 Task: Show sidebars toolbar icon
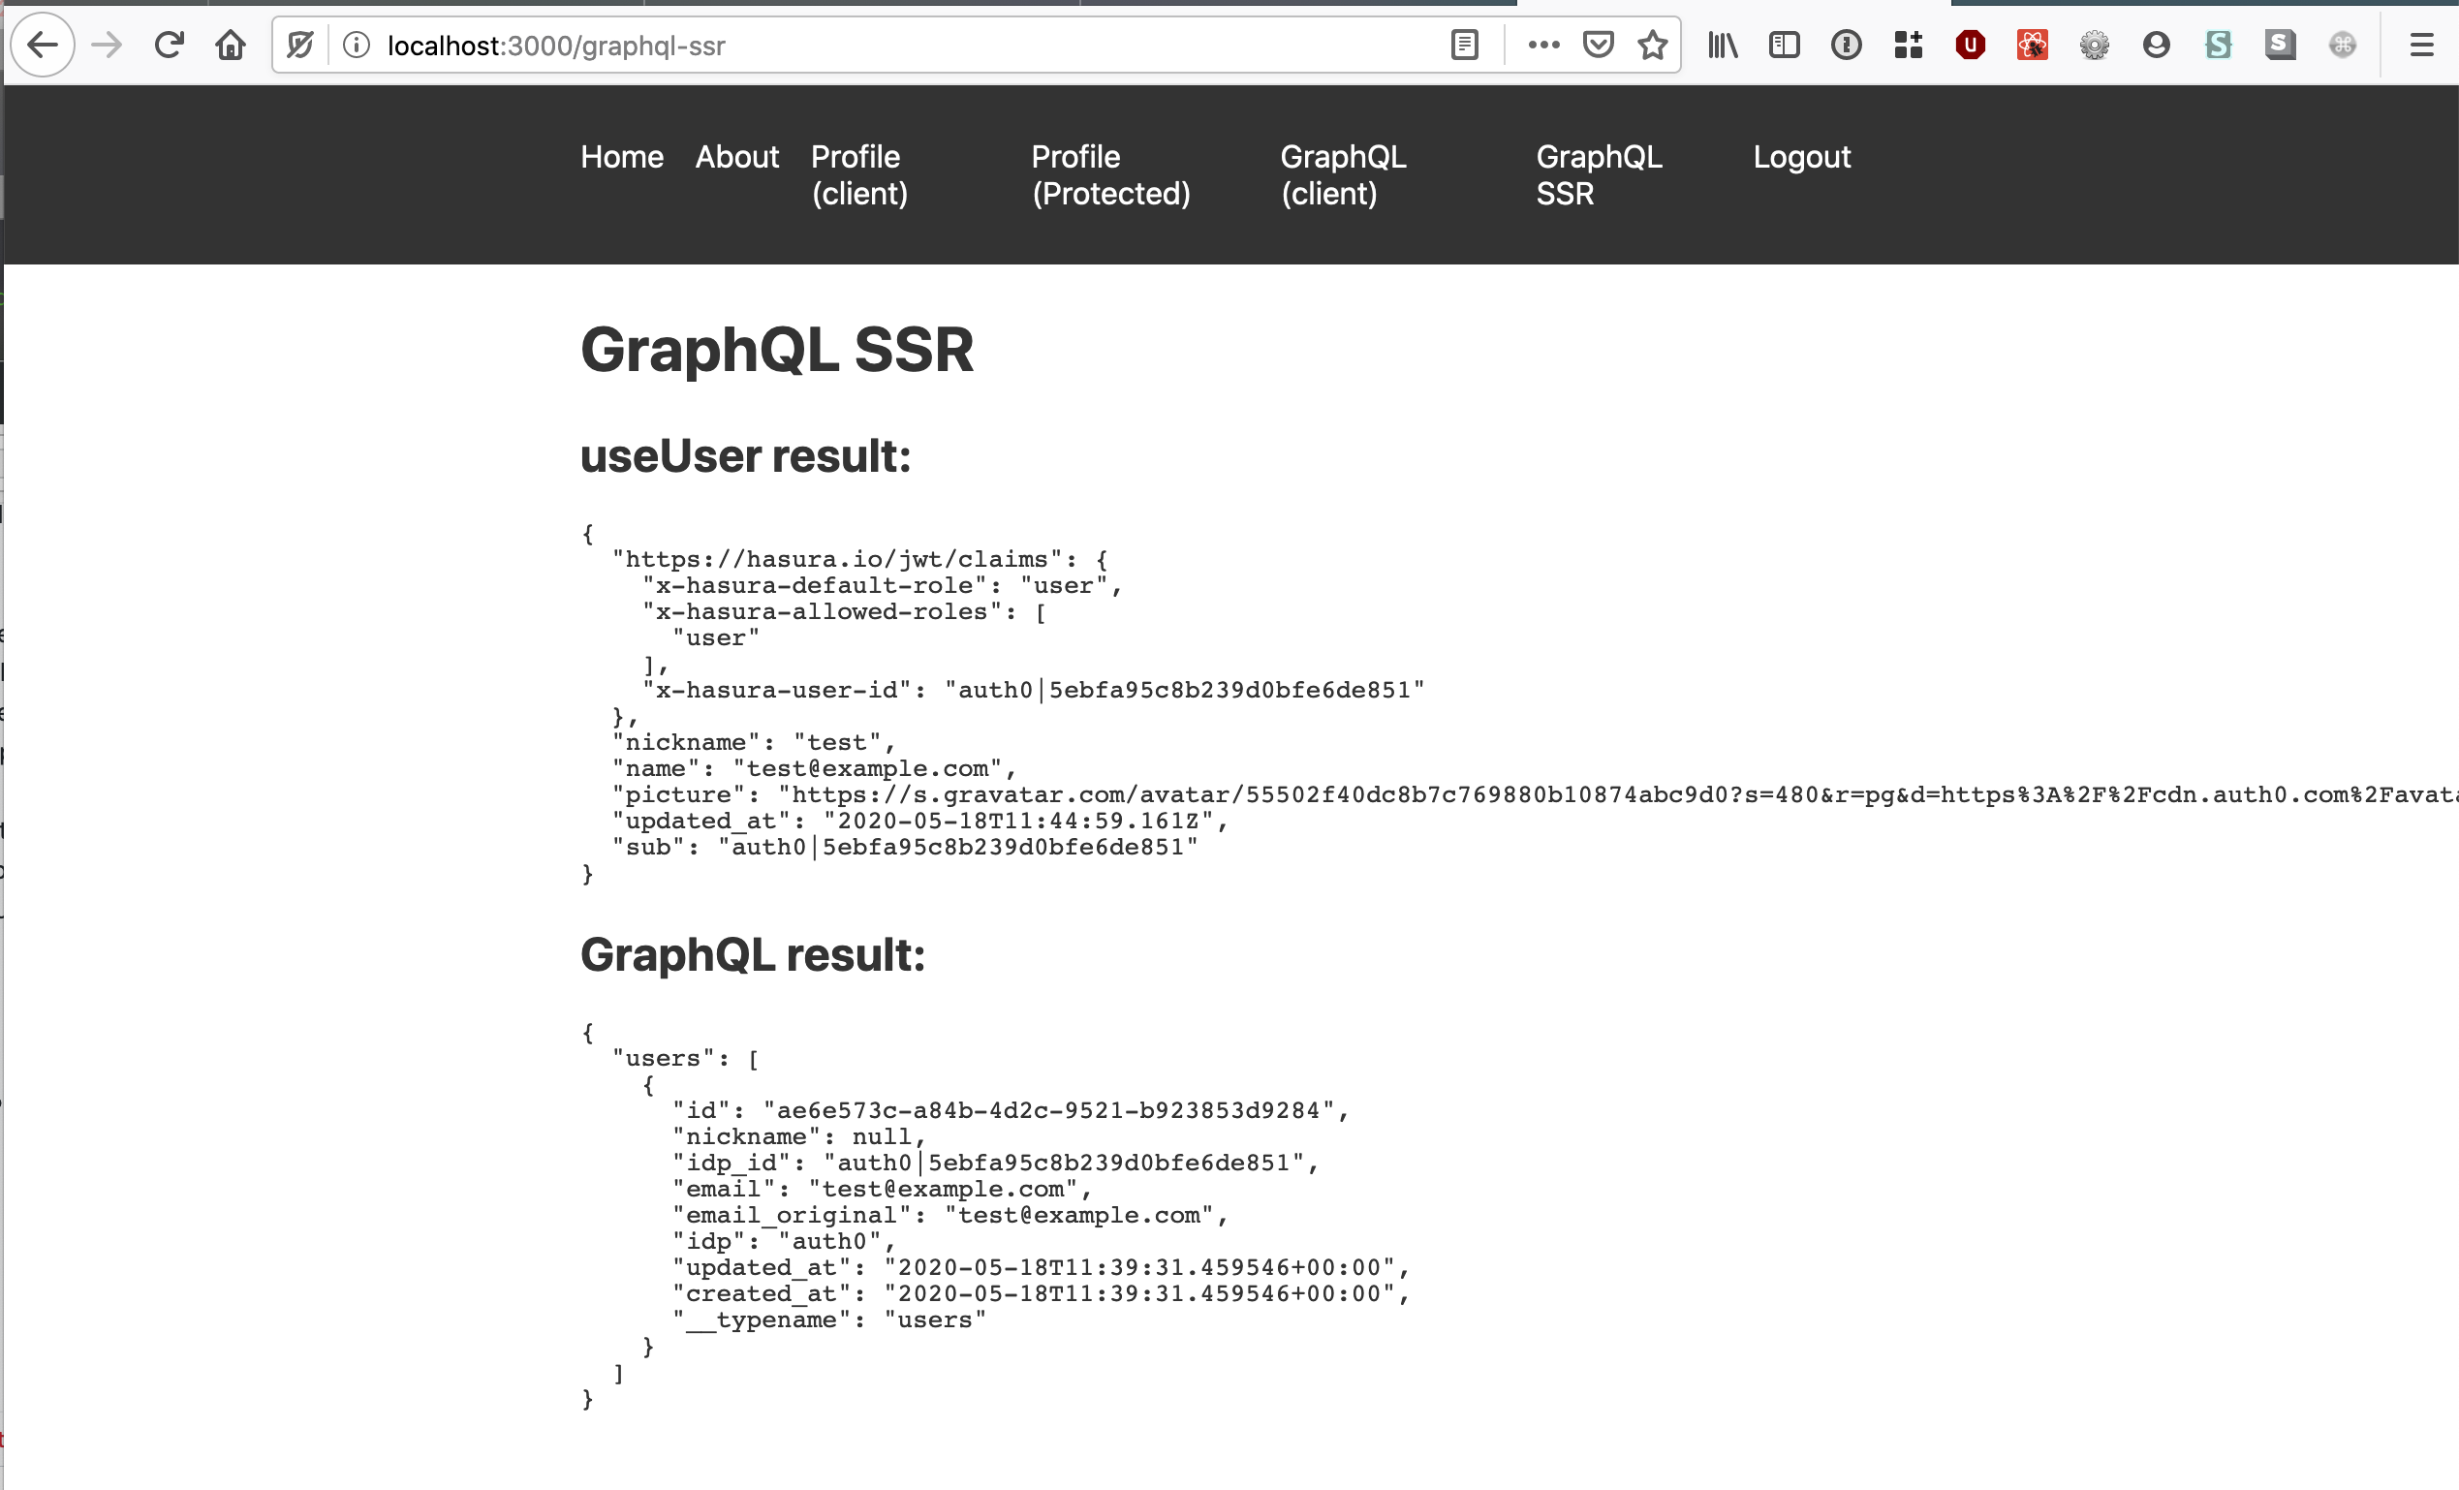tap(1784, 45)
